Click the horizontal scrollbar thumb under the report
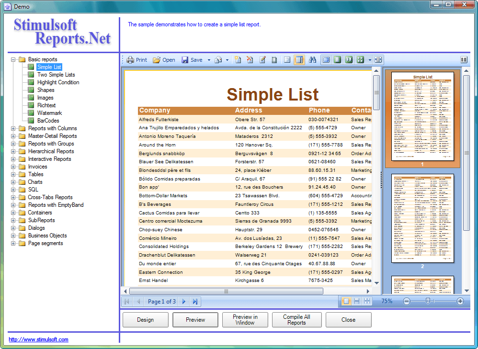The width and height of the screenshot is (478, 349). coord(226,291)
